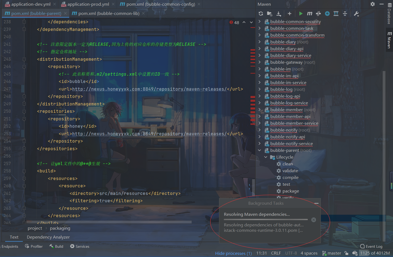Screen dimensions: 393x257
Task: Go to next highlighted error arrow
Action: (x=251, y=22)
